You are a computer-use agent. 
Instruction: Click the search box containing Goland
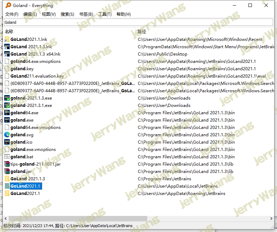(x=138, y=22)
